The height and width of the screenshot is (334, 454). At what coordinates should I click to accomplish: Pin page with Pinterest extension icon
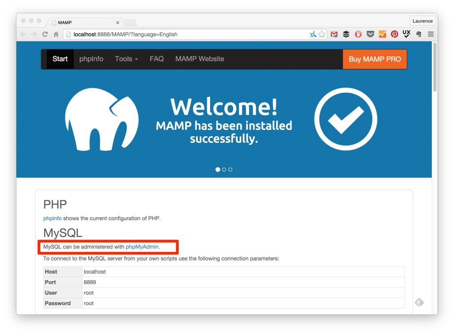394,34
